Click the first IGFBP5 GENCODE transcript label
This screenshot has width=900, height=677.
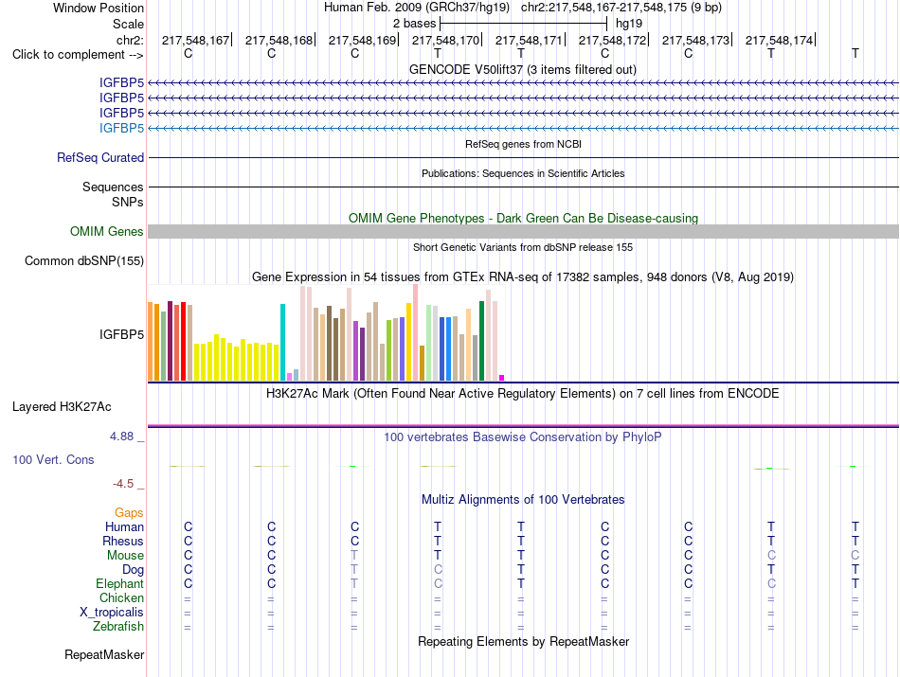121,82
